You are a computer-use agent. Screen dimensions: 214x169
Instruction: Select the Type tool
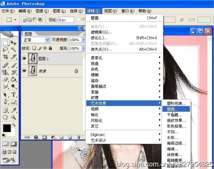coord(14,95)
